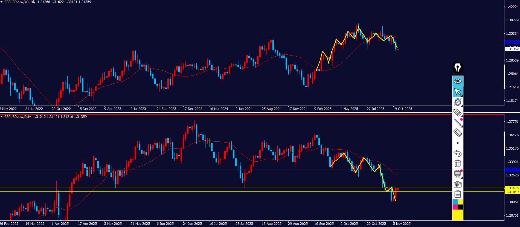The image size is (520, 227).
Task: Choose the line drawing tool
Action: (458, 123)
